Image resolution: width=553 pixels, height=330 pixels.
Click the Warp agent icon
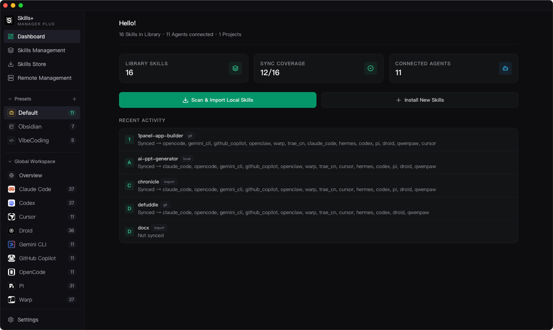[x=12, y=300]
